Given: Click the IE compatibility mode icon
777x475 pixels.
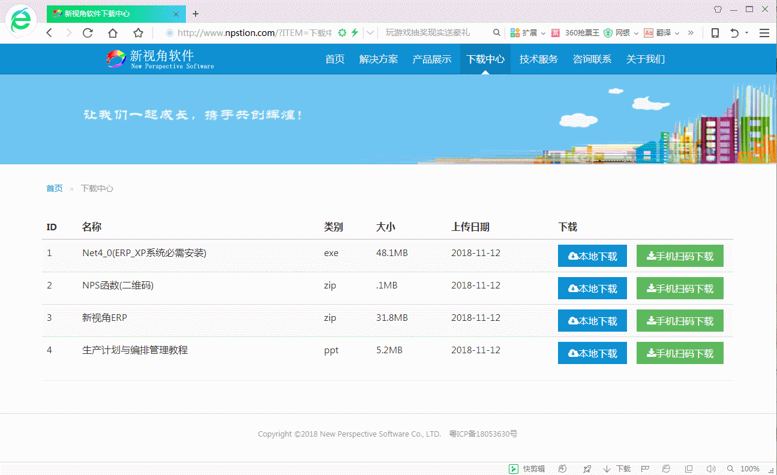Looking at the screenshot, I should pyautogui.click(x=665, y=468).
